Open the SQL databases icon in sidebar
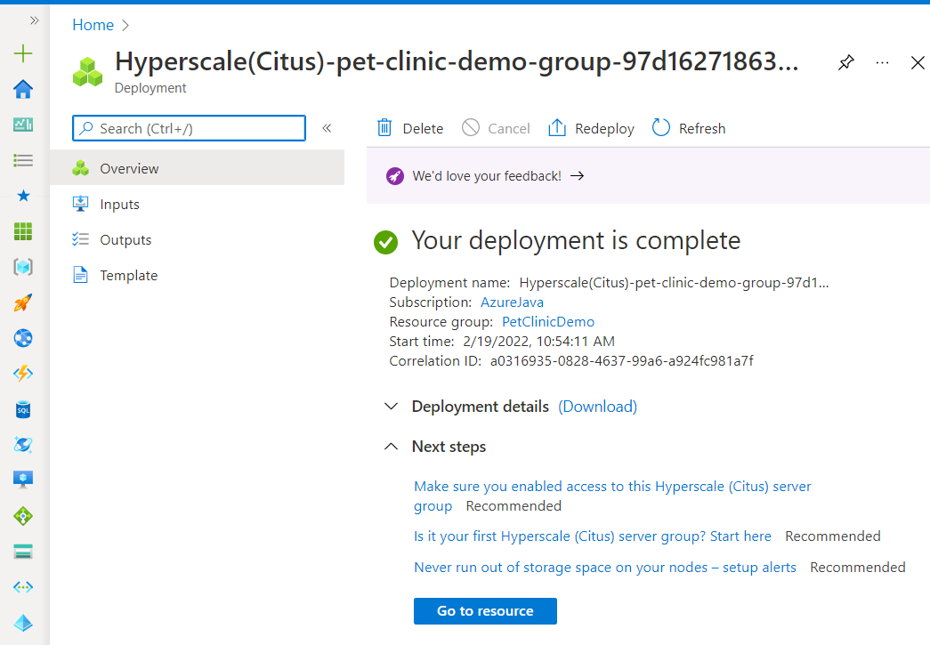Screen dimensions: 930x645 23,409
